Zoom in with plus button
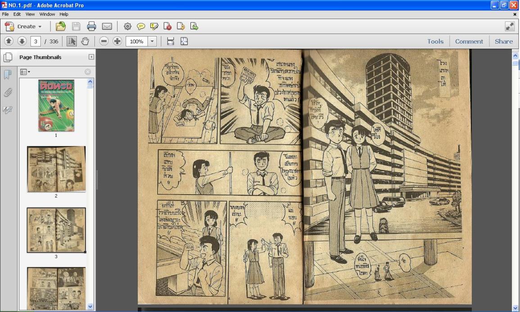This screenshot has width=520, height=312. point(117,41)
